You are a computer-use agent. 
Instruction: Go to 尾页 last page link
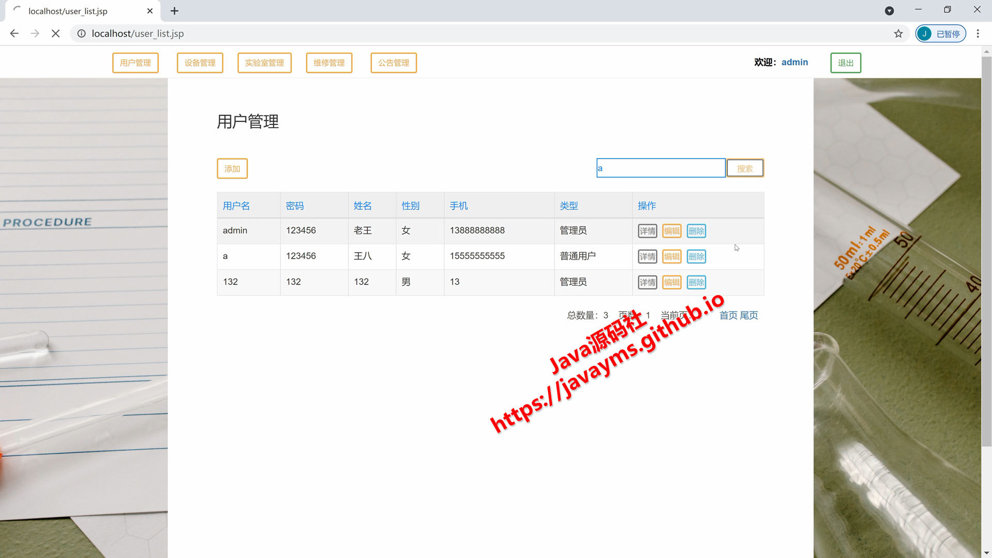(749, 315)
